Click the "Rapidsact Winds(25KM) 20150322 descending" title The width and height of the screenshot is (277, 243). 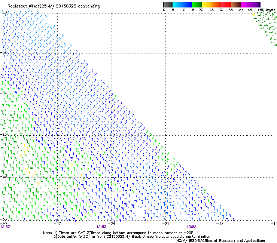54,6
